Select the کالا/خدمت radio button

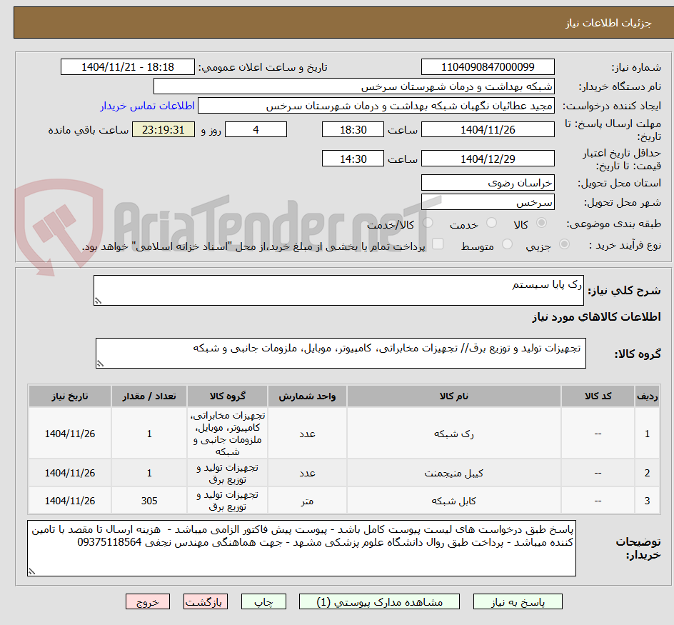[428, 223]
